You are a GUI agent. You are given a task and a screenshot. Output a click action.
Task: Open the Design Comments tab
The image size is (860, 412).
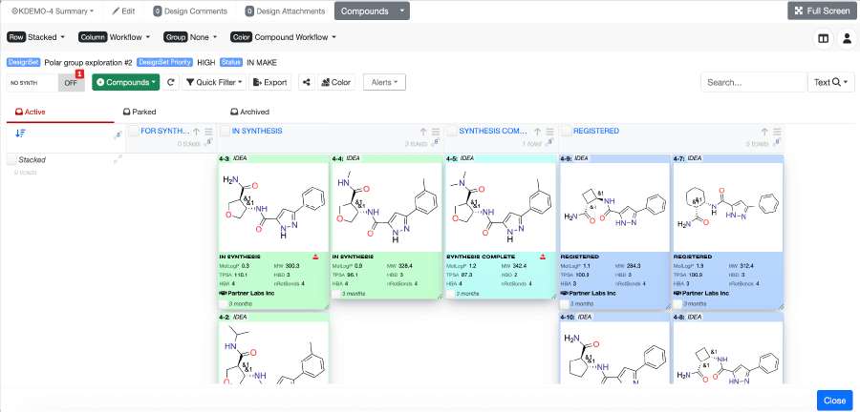point(190,10)
